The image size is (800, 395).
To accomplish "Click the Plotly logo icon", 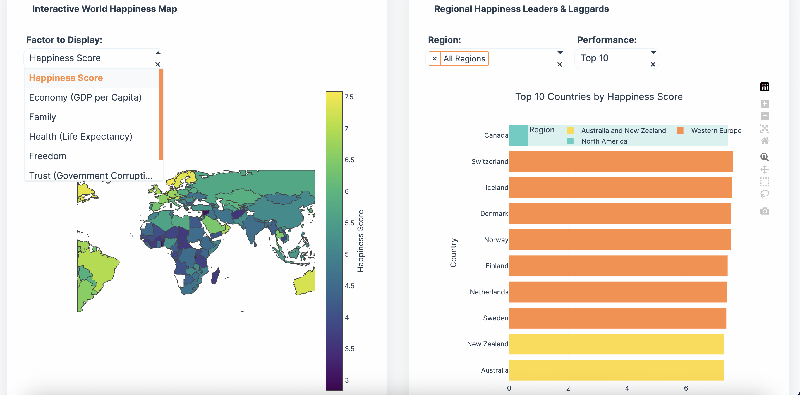I will (765, 87).
